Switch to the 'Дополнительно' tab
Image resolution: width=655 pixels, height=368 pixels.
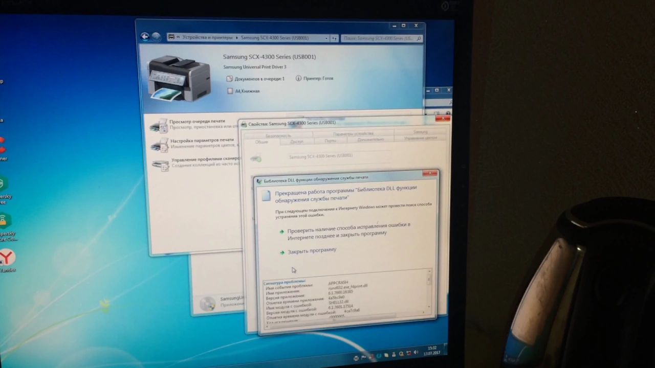(370, 140)
